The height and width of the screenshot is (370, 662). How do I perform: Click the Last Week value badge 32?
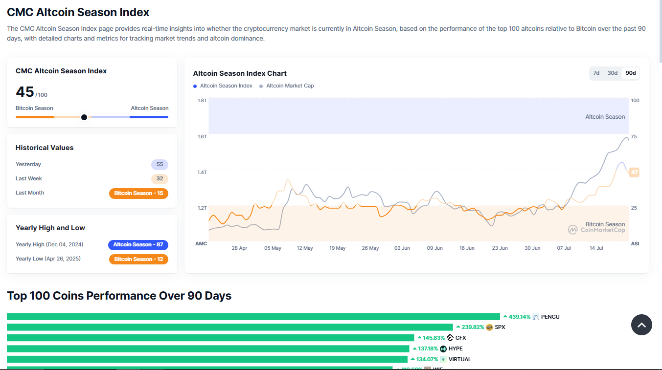pos(160,178)
